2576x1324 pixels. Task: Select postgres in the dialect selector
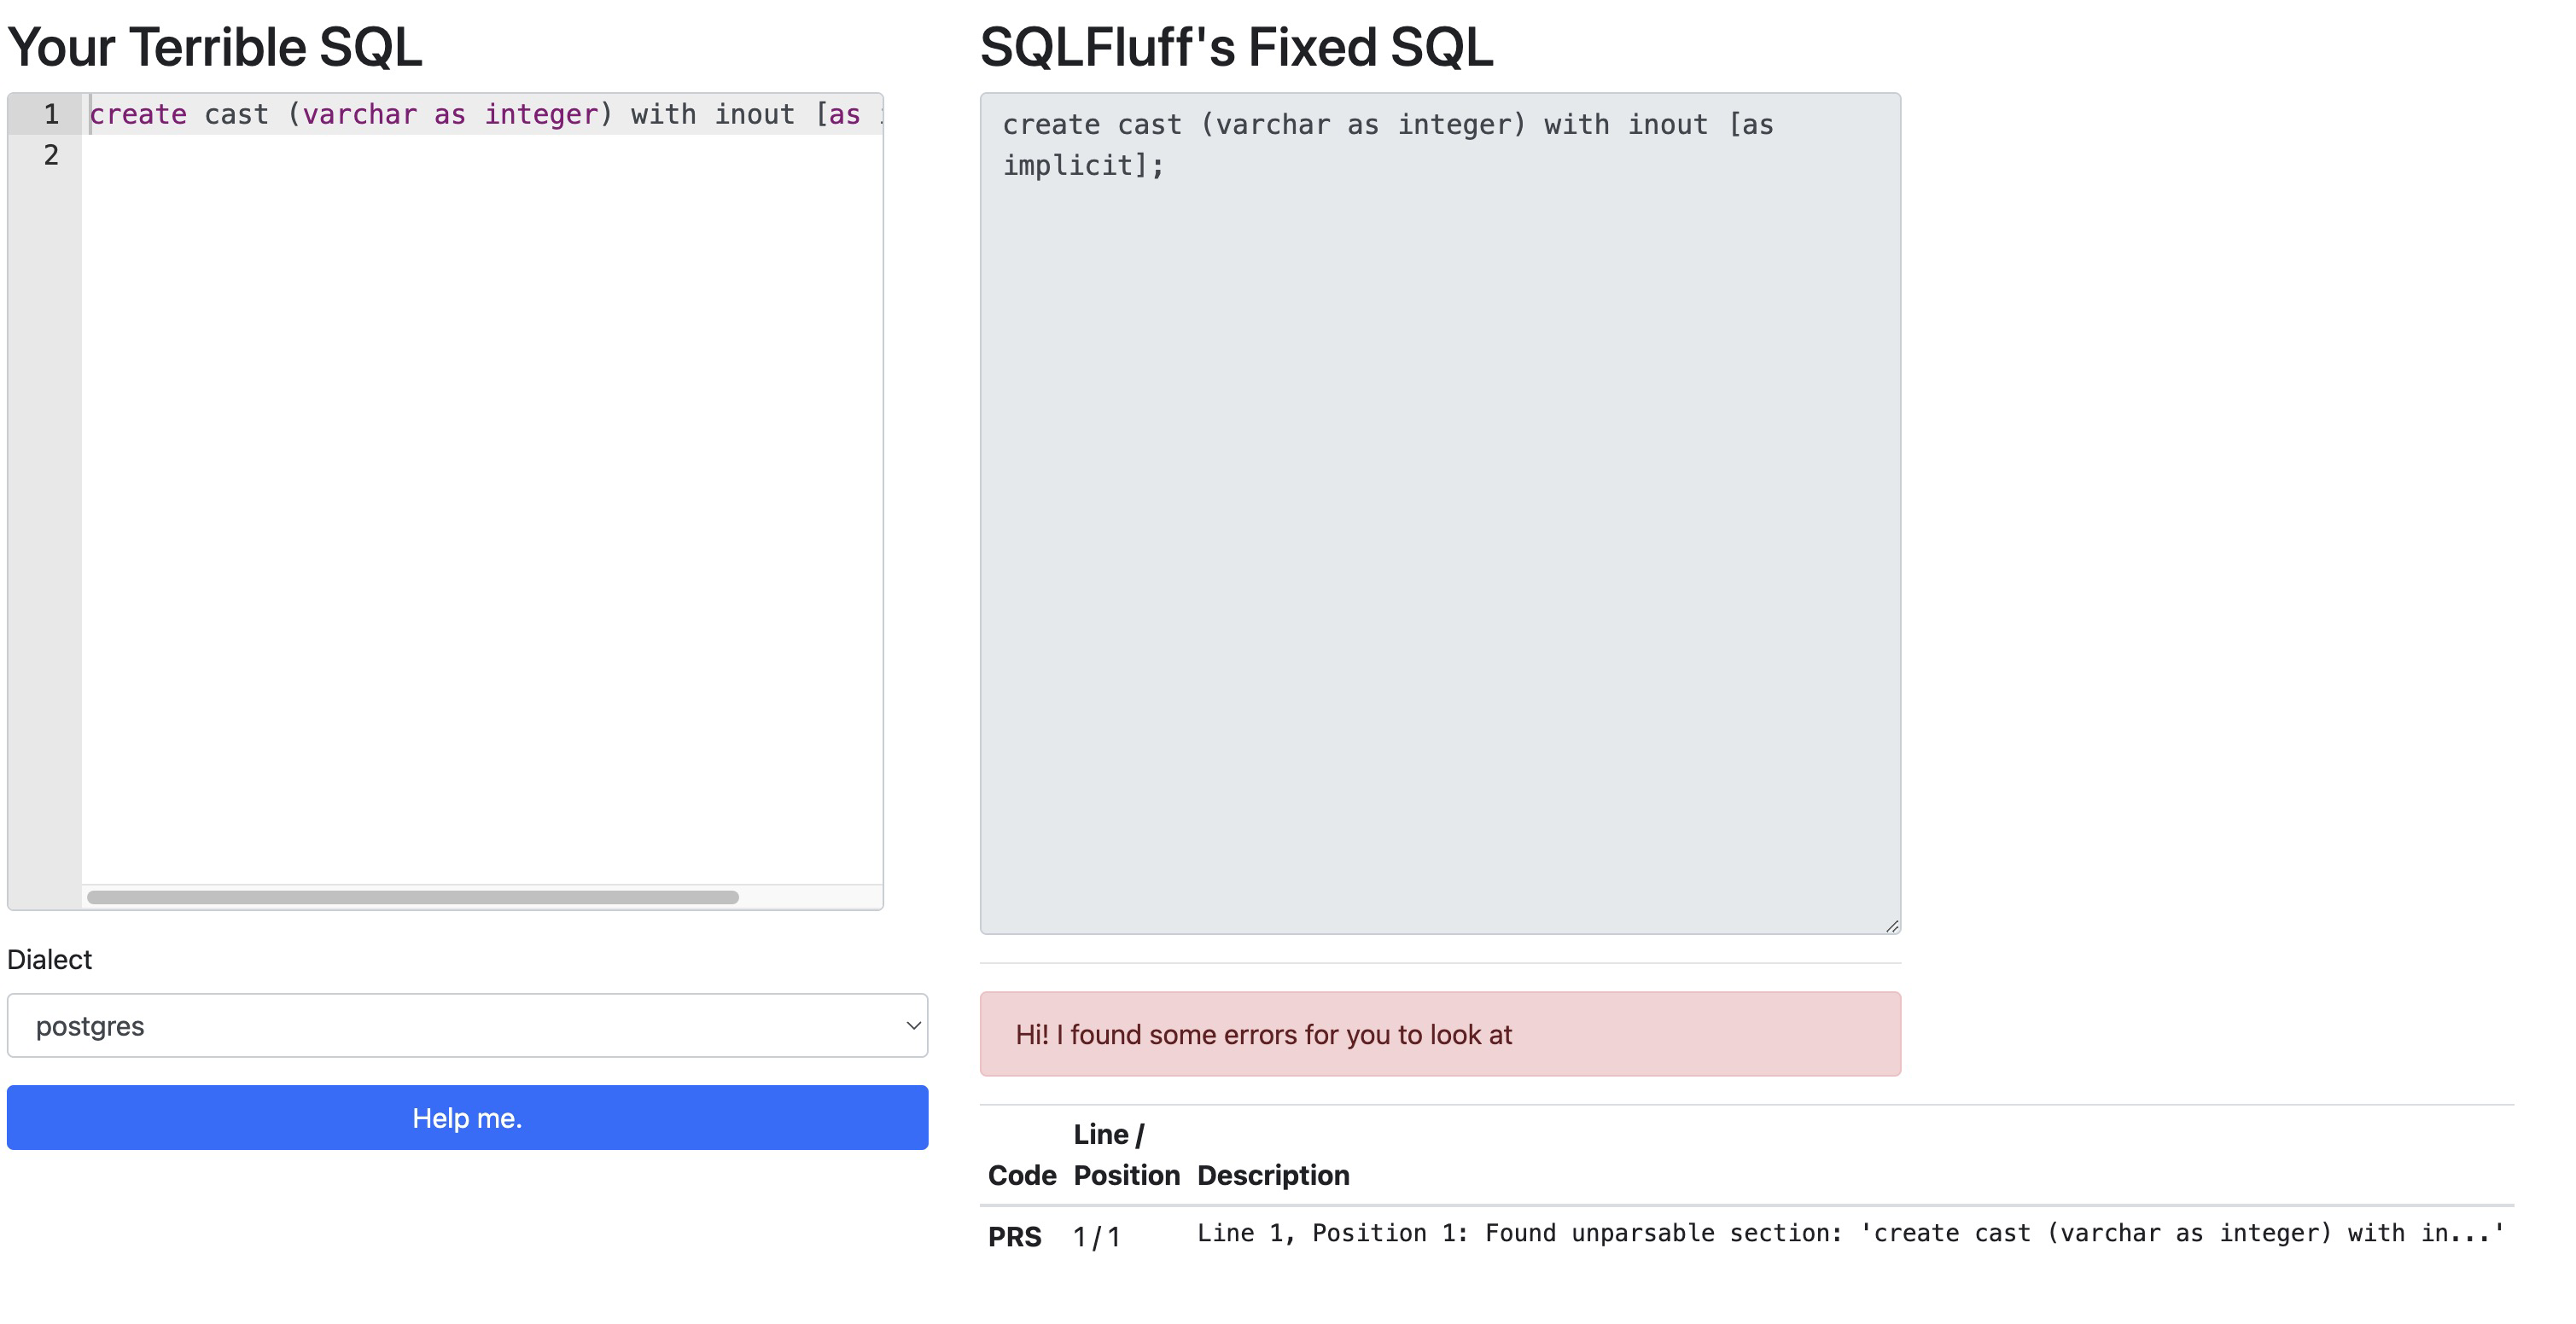pyautogui.click(x=466, y=1025)
